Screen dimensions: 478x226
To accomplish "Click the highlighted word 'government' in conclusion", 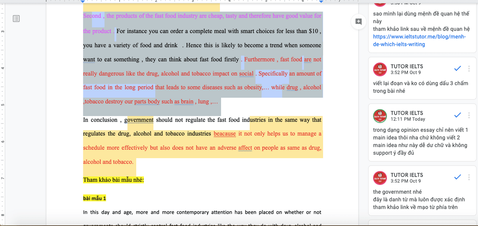I will tap(139, 120).
